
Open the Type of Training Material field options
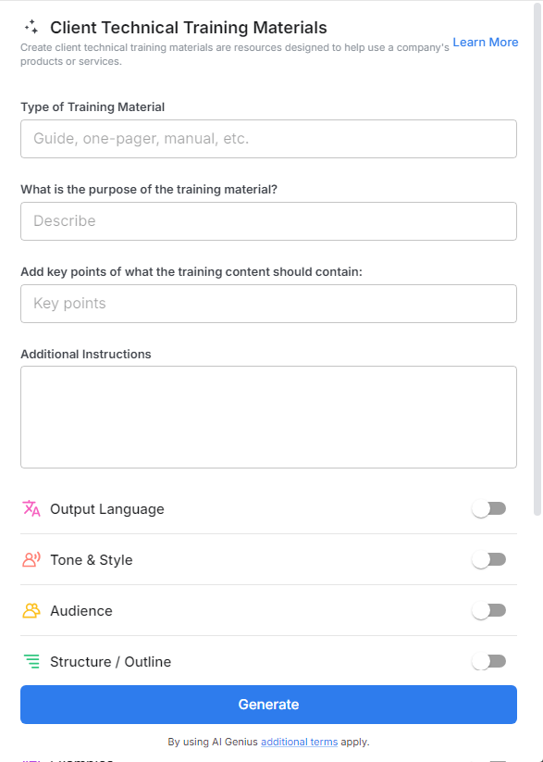coord(268,138)
